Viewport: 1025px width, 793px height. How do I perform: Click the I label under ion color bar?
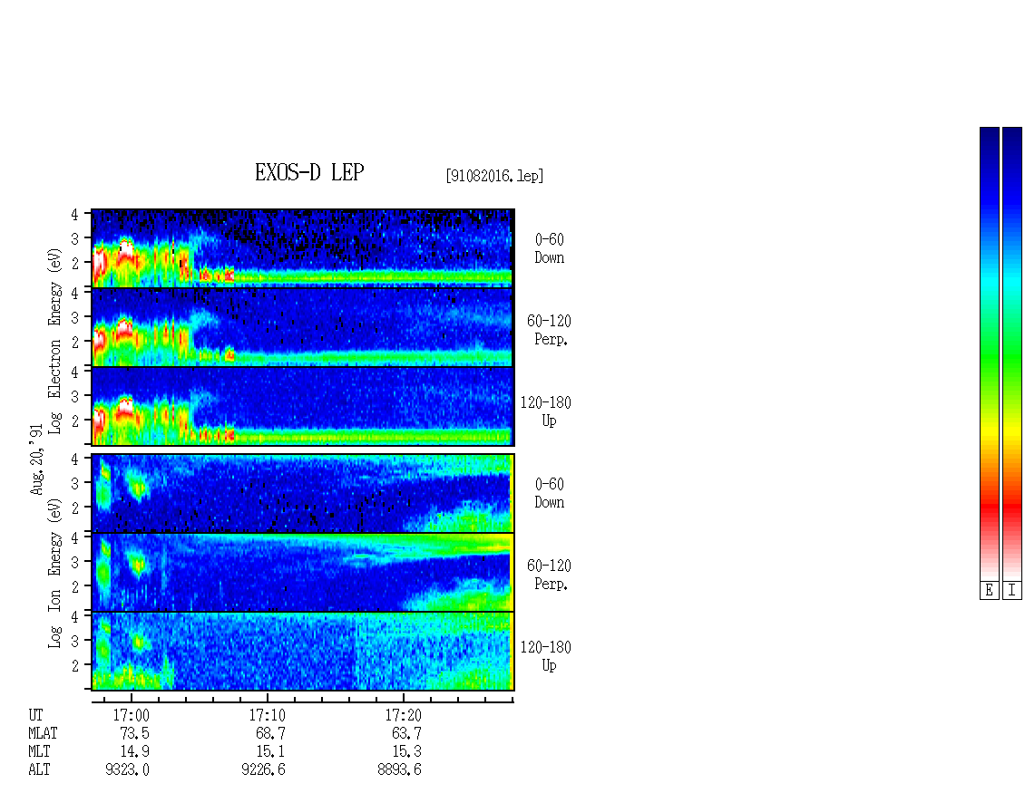(1012, 591)
